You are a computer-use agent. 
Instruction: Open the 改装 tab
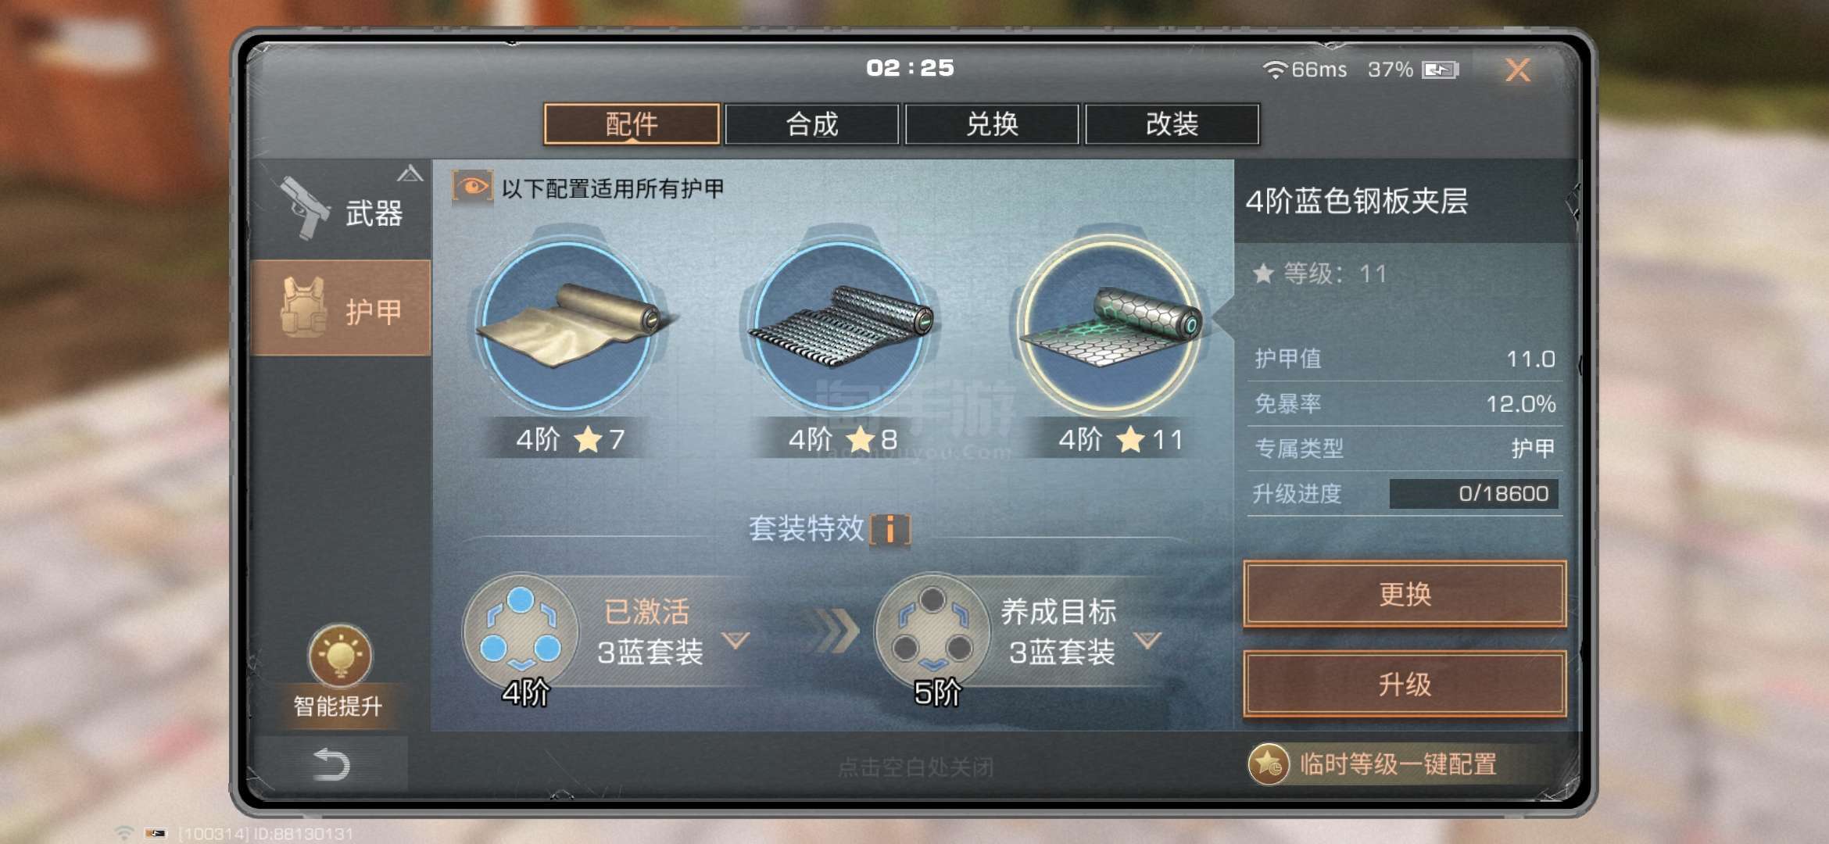coord(1172,123)
